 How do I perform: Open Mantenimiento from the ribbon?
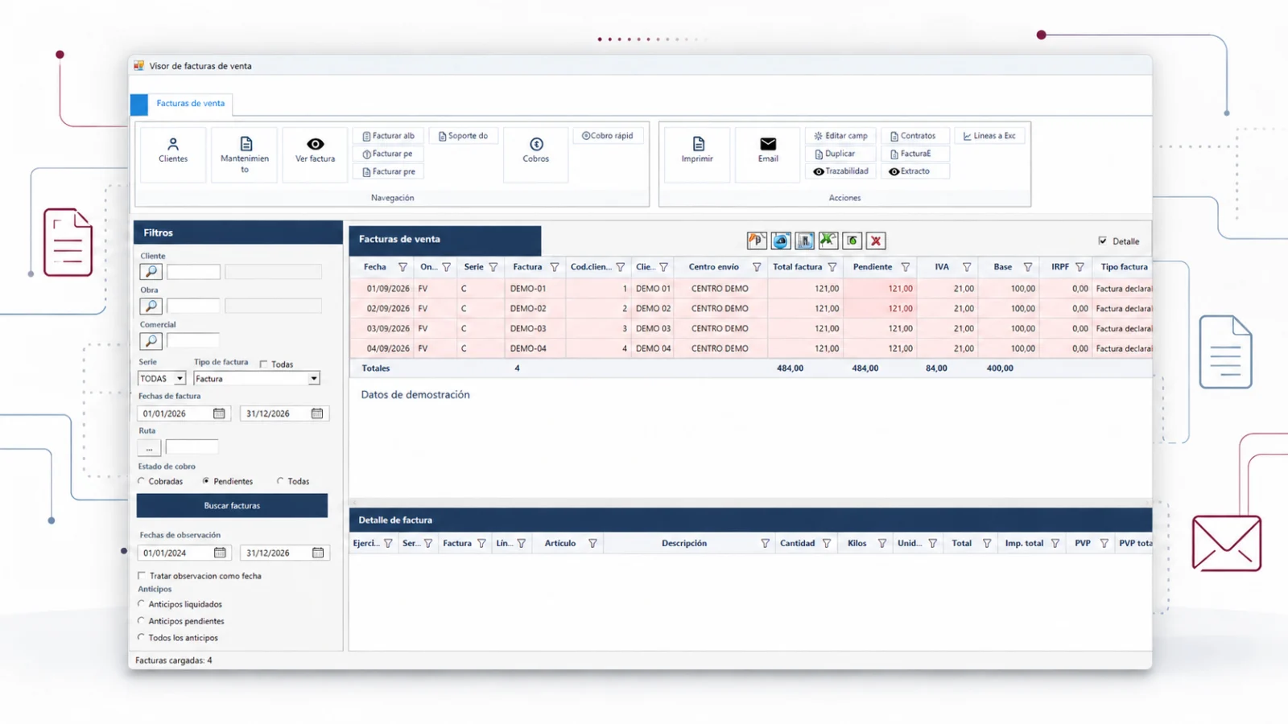click(x=245, y=154)
